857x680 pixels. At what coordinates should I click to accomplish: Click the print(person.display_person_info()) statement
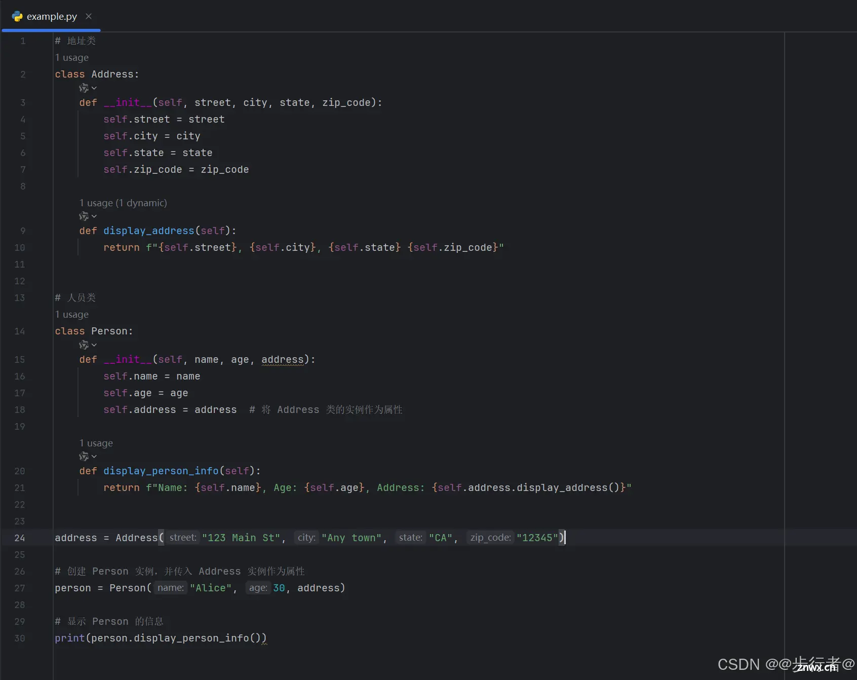(161, 638)
